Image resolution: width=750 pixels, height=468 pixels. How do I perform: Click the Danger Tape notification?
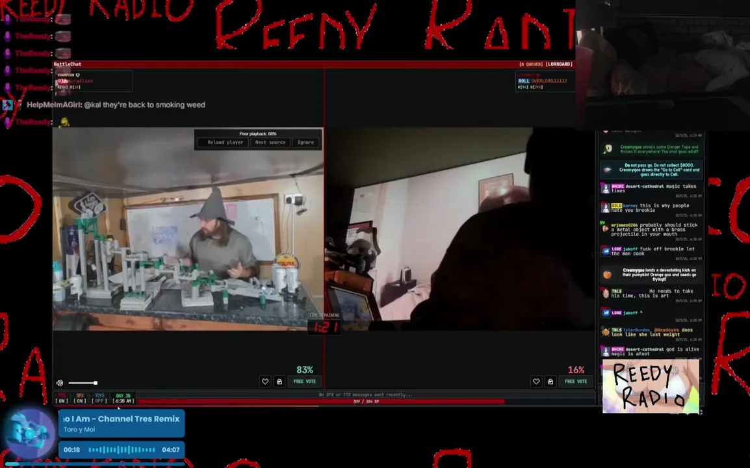[651, 149]
